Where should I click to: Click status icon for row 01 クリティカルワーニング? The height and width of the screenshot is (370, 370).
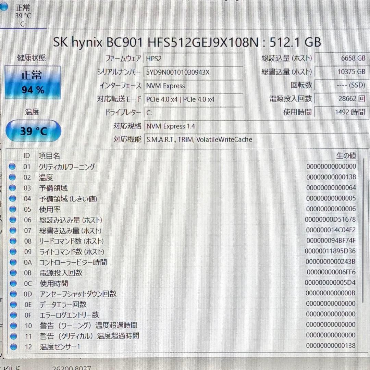[x=12, y=166]
